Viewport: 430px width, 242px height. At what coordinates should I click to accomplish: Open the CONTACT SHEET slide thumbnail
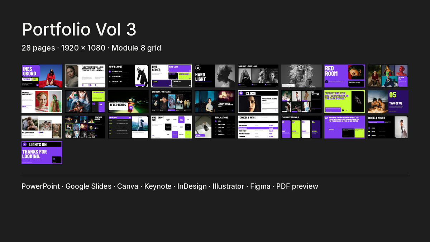click(85, 127)
